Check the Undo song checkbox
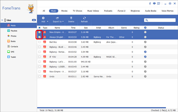The height and width of the screenshot is (112, 178). pos(39,76)
